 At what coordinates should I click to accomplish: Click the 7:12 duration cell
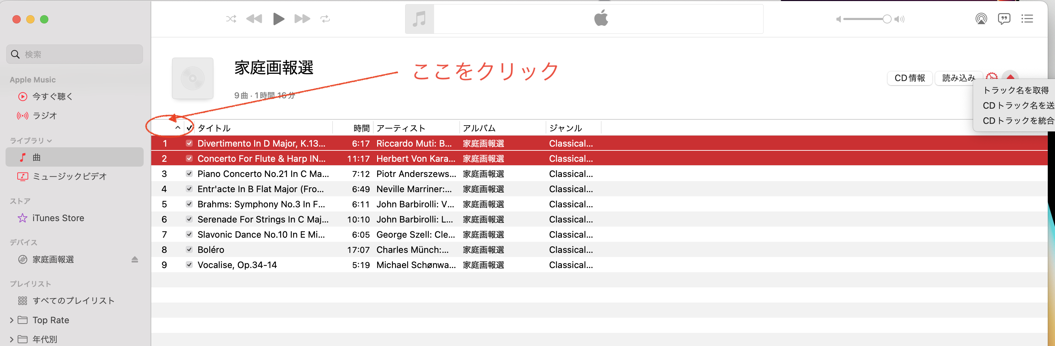click(x=361, y=174)
